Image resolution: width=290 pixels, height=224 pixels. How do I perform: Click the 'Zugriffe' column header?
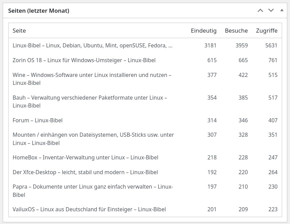(267, 31)
